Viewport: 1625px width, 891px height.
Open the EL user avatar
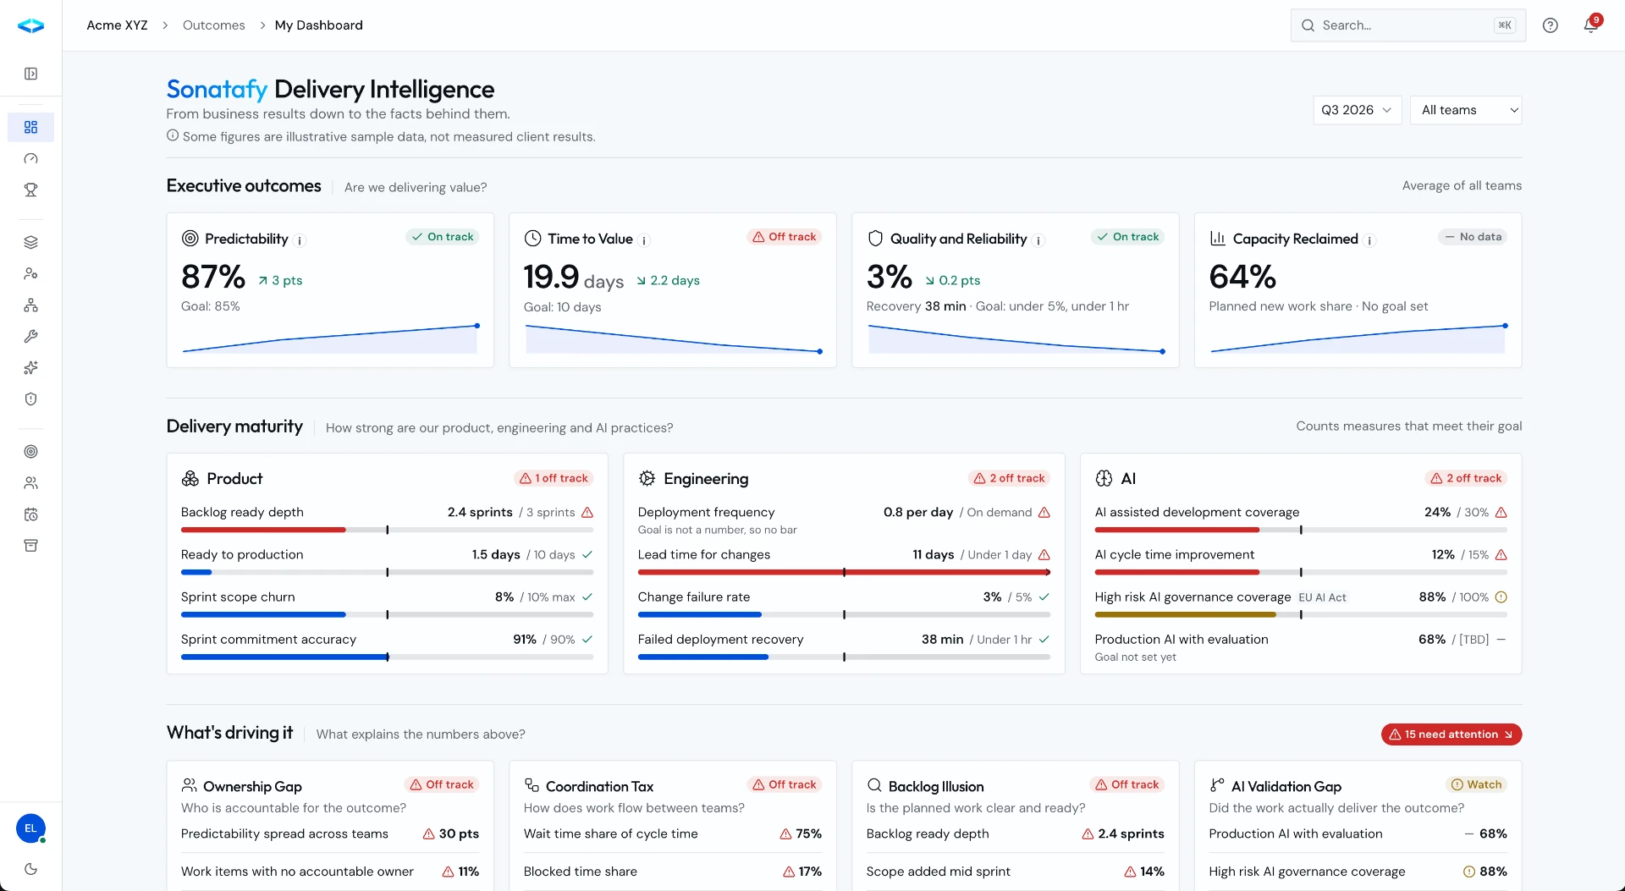point(30,828)
